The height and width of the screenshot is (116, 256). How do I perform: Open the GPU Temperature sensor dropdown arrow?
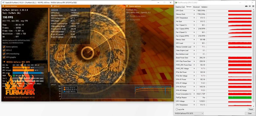[194, 18]
